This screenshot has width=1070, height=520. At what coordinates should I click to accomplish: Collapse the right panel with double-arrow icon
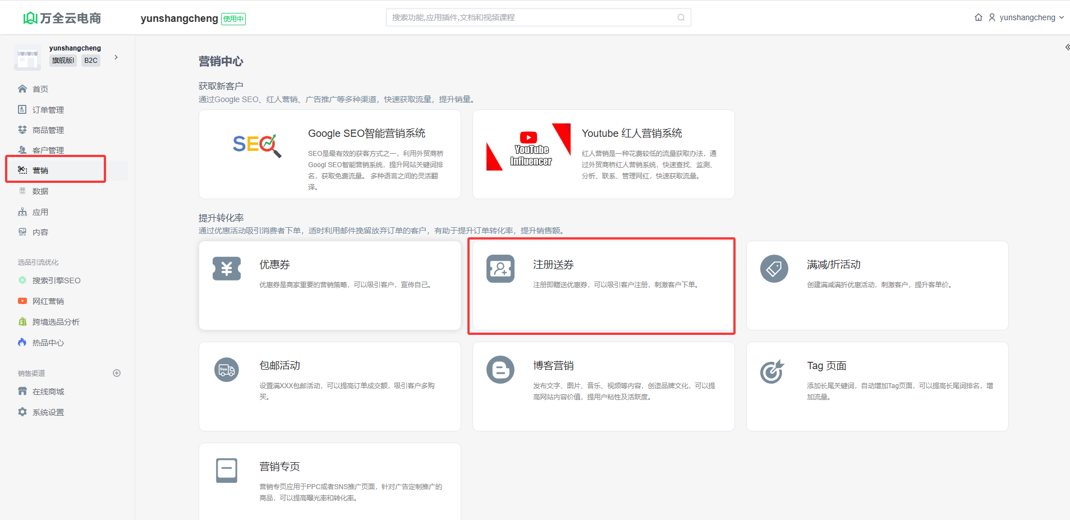pos(1067,47)
